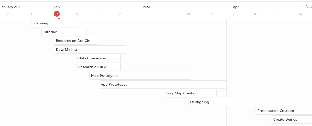Click the red today marker showing 7
Image resolution: width=312 pixels, height=126 pixels.
pos(57,14)
